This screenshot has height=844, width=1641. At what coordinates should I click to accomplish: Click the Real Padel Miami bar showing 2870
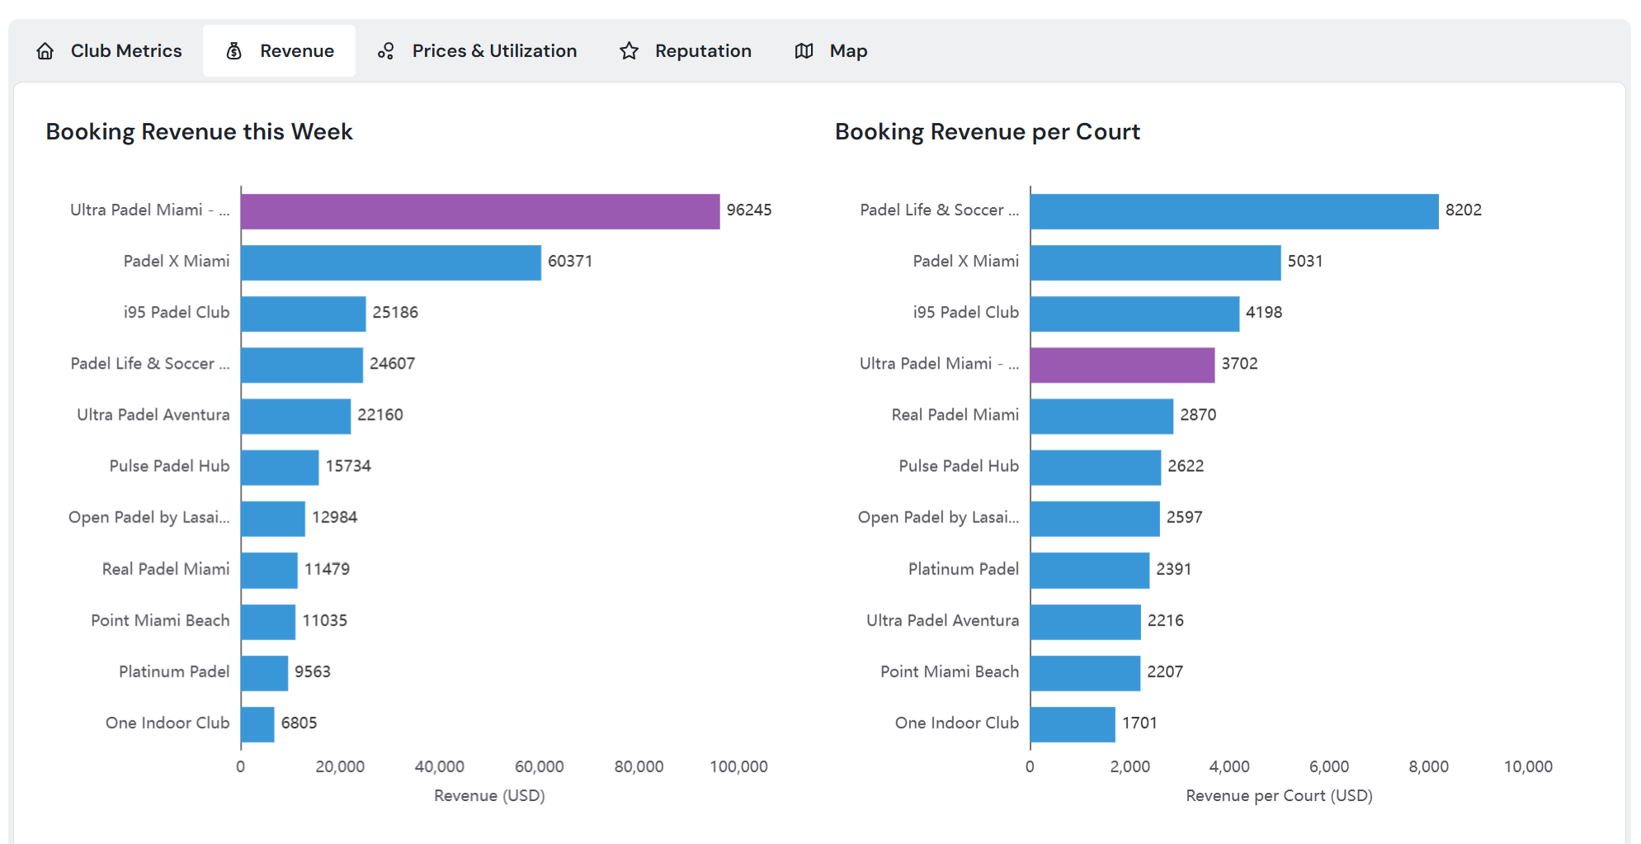[1100, 414]
